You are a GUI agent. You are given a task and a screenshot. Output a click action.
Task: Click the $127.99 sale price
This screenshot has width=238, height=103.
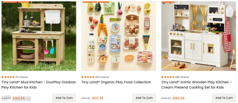98,98
